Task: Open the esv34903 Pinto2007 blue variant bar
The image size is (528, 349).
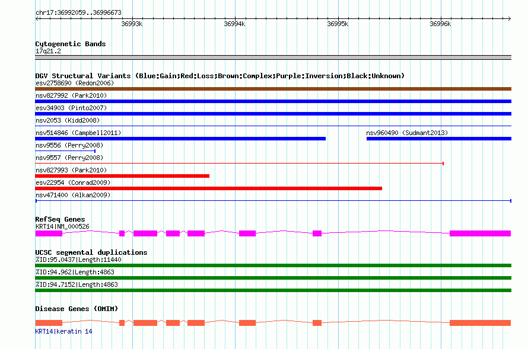Action: [x=273, y=114]
